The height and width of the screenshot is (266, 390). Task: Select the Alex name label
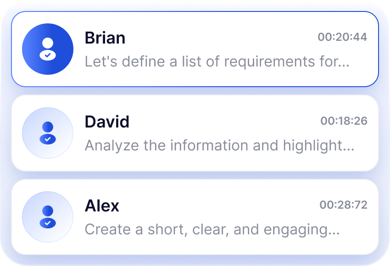click(x=102, y=206)
